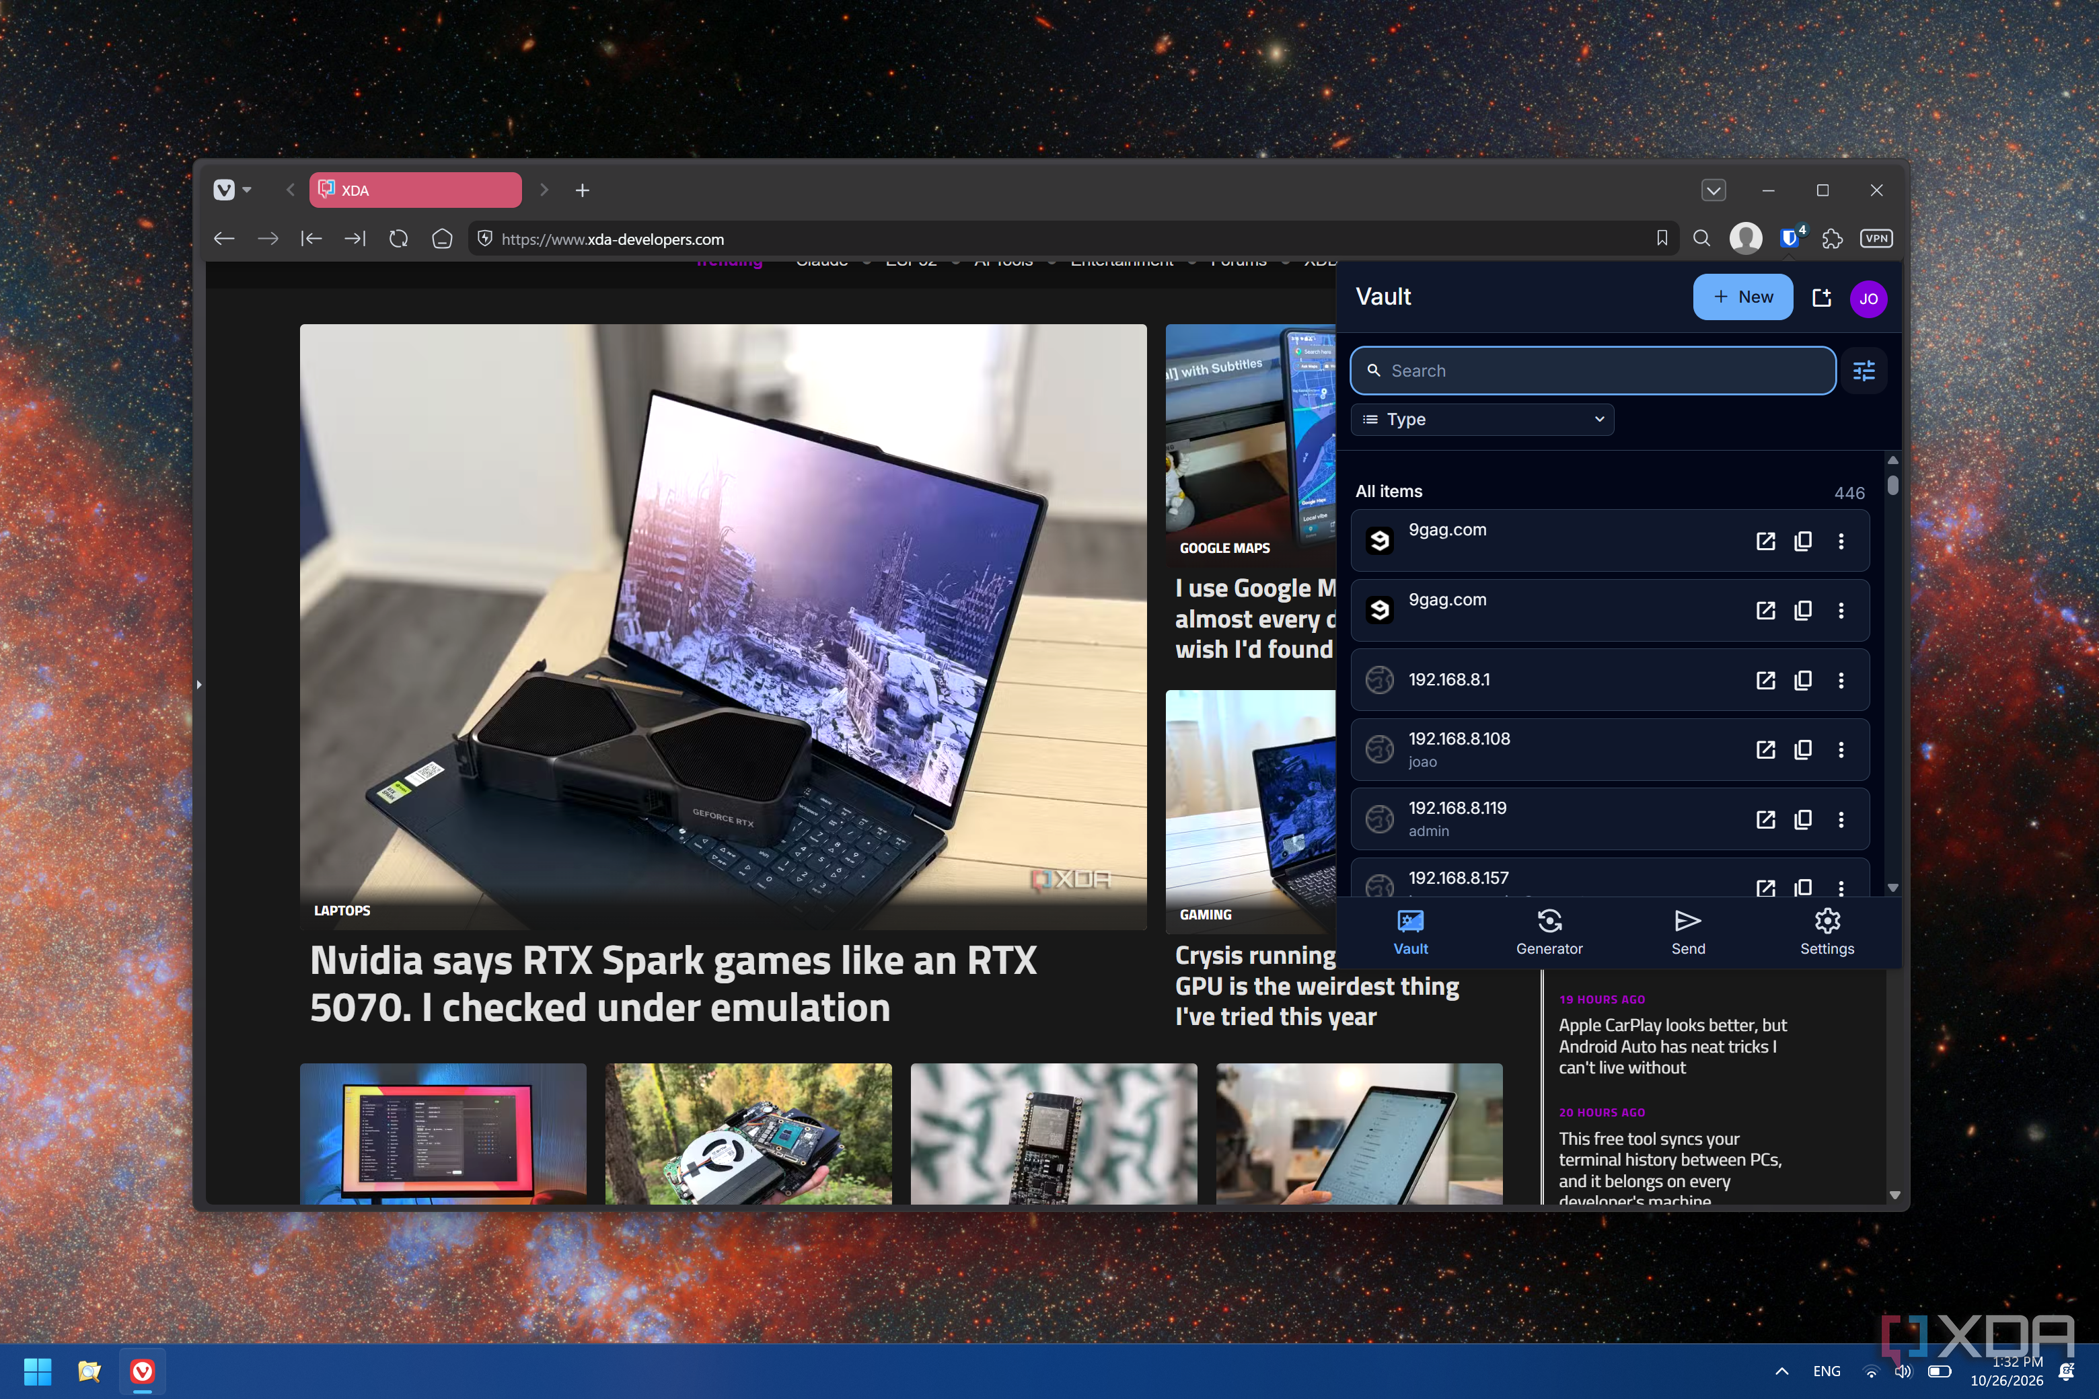Open a new browser tab
Viewport: 2099px width, 1399px height.
click(582, 190)
